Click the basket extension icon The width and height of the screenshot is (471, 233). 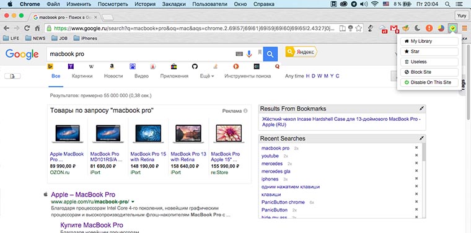(406, 29)
